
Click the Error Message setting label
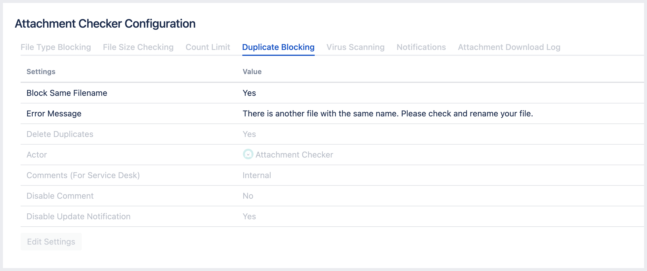tap(54, 114)
